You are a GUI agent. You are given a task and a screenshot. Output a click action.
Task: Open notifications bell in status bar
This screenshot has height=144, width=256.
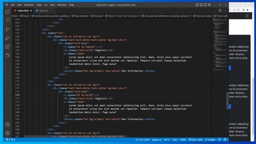click(225, 140)
